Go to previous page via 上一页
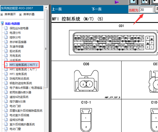 [57, 9]
